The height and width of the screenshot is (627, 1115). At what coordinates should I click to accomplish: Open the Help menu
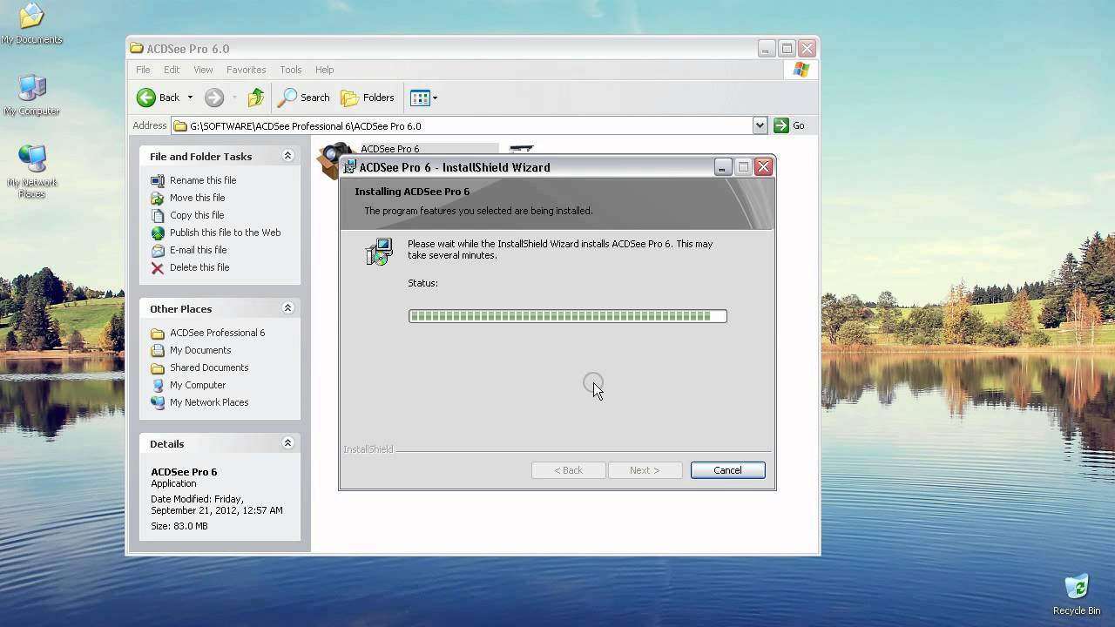pos(324,70)
